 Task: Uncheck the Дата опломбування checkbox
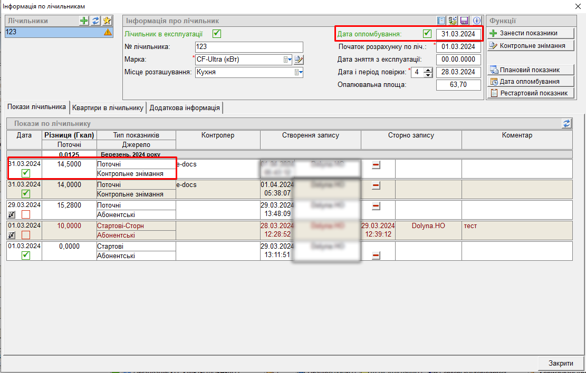(x=427, y=34)
